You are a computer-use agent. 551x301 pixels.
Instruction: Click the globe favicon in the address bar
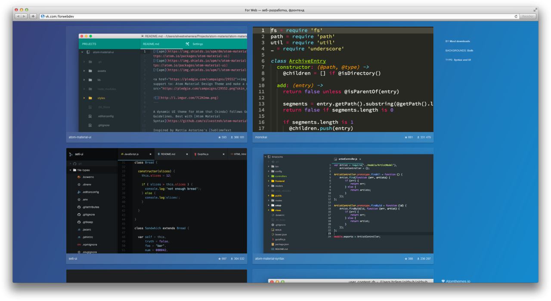pos(42,16)
